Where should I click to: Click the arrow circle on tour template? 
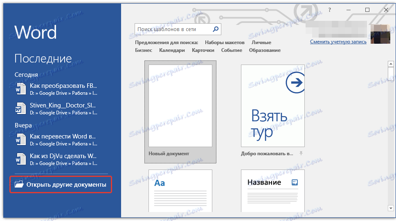click(x=295, y=83)
